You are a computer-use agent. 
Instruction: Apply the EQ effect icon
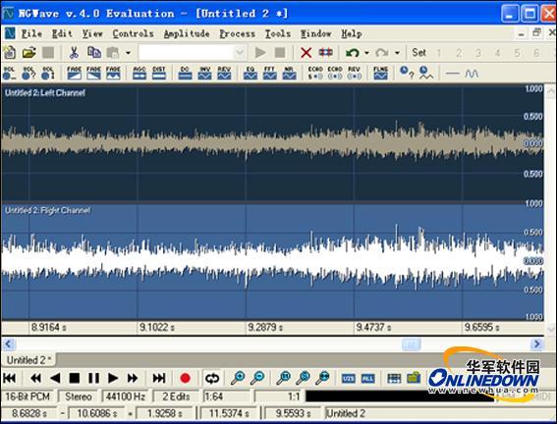pyautogui.click(x=251, y=73)
